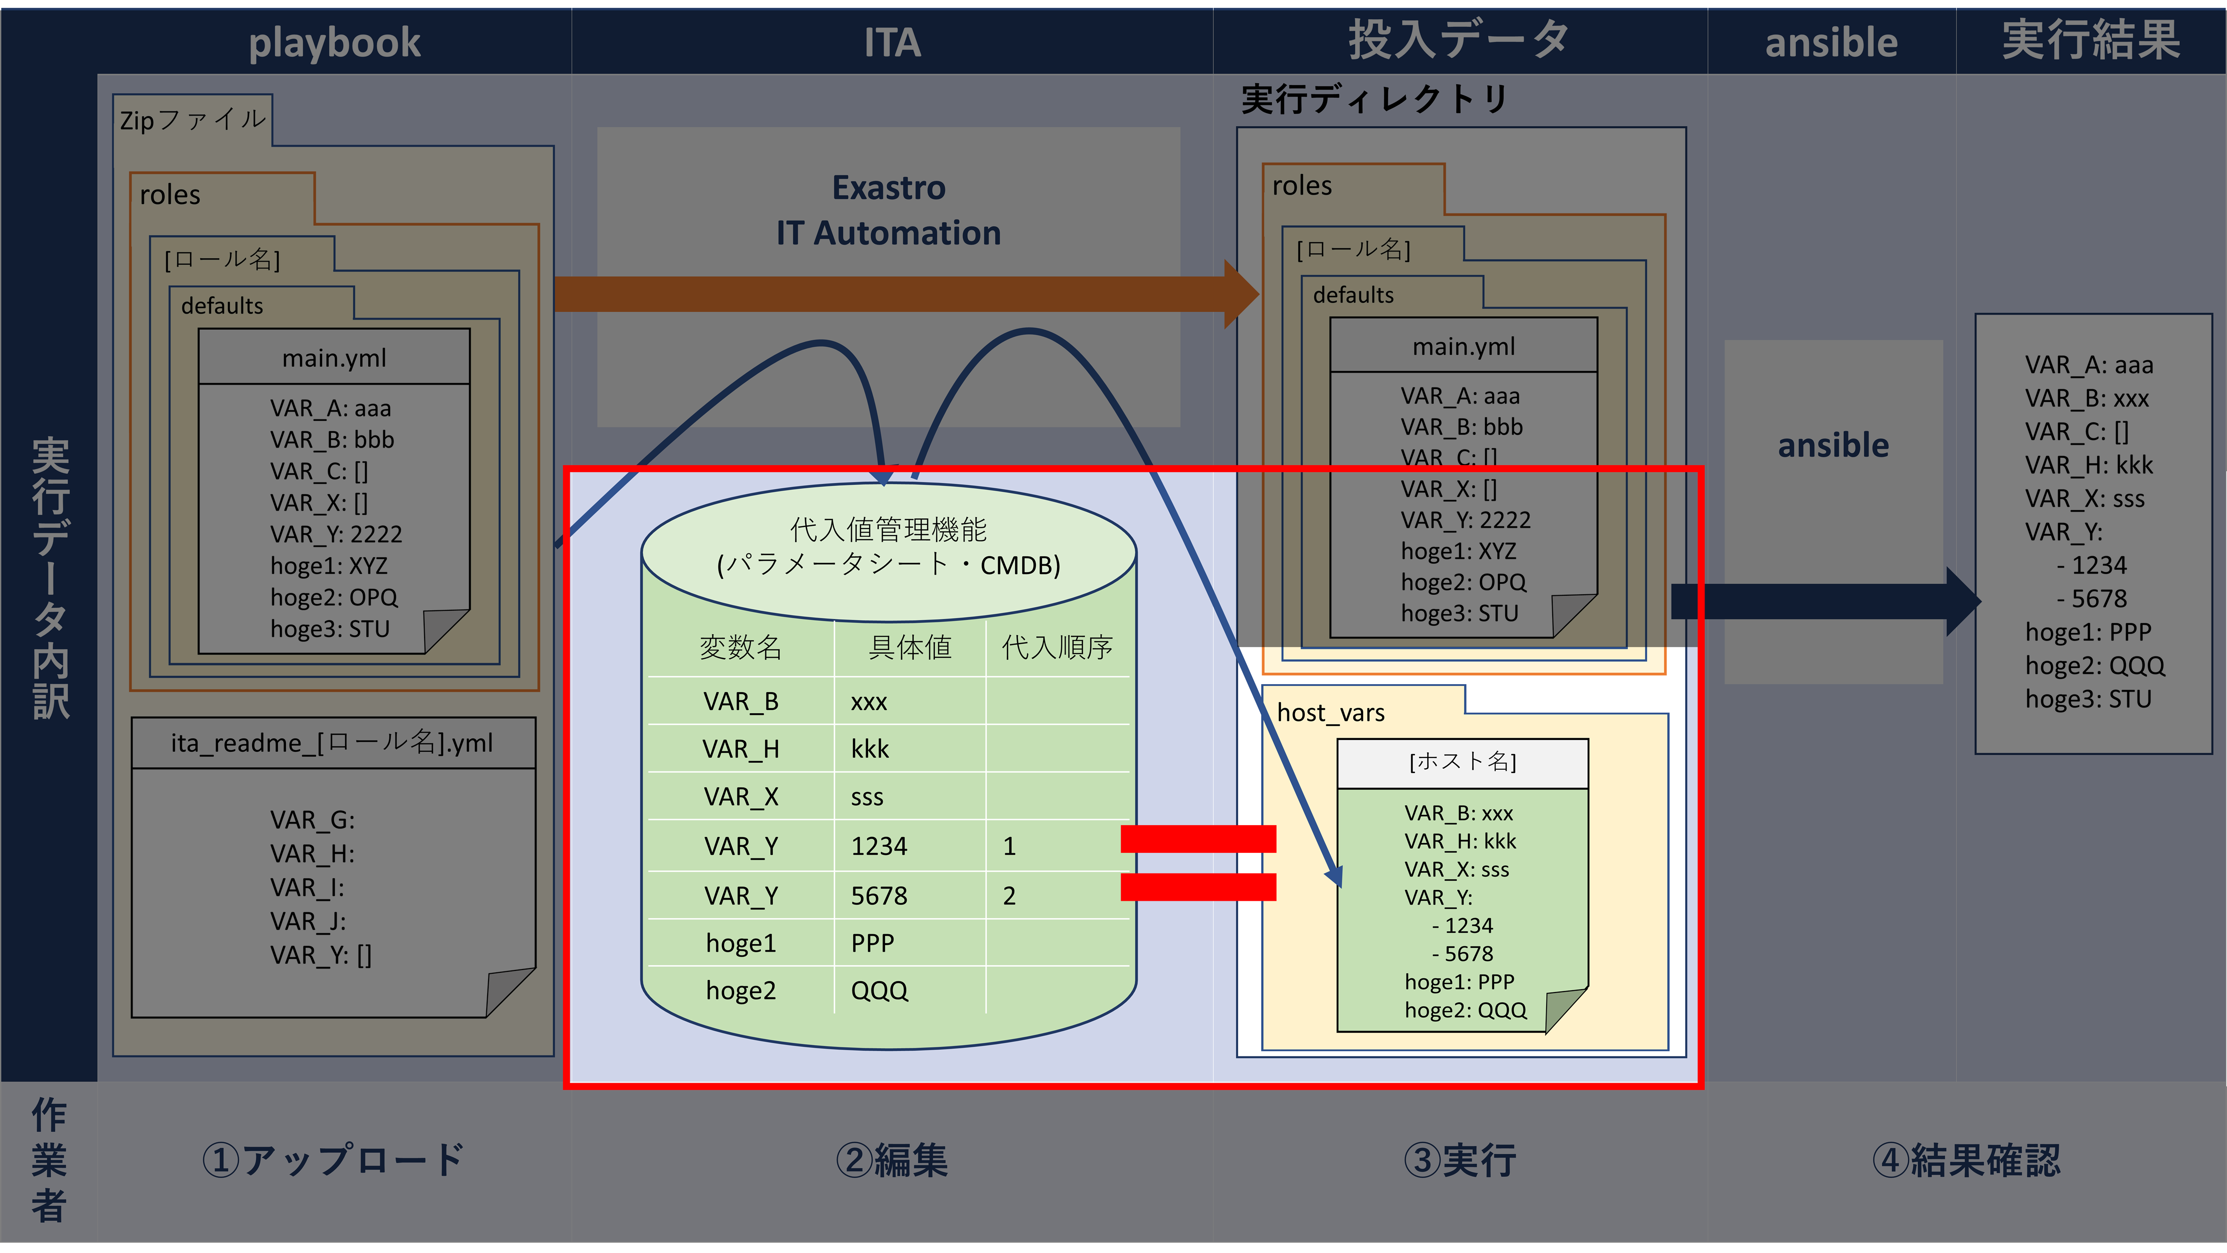The image size is (2227, 1253).
Task: Select hoge2: QQQ in the [ホスト名] file
Action: click(1465, 1009)
